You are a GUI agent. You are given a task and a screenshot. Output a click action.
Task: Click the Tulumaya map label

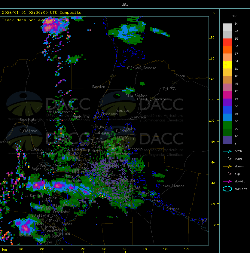(x=102, y=133)
